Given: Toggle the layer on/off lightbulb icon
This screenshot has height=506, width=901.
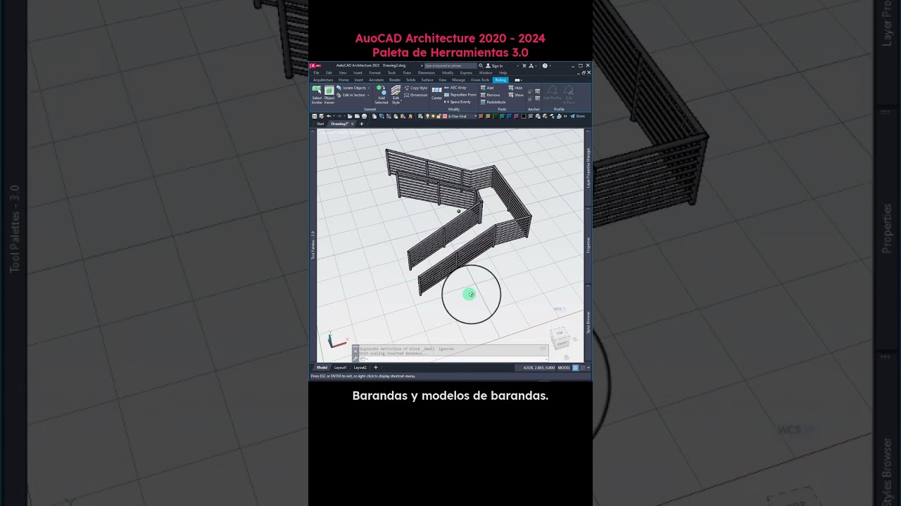Looking at the screenshot, I should coord(427,116).
